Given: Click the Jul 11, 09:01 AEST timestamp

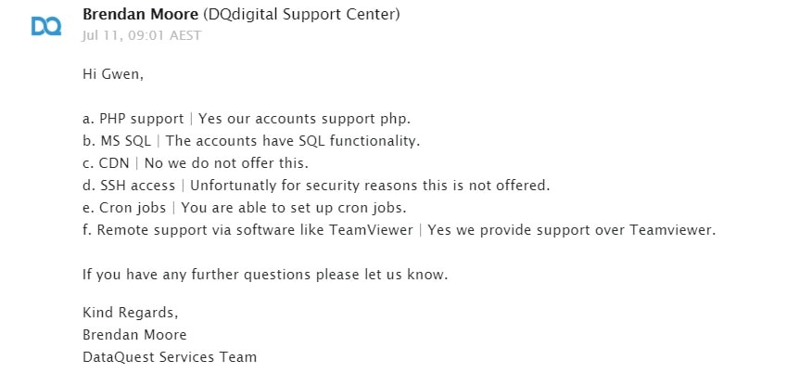Looking at the screenshot, I should (142, 35).
